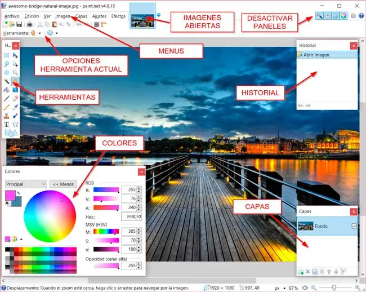Image resolution: width=366 pixels, height=292 pixels.
Task: Open the Help question mark icon
Action: point(361,16)
